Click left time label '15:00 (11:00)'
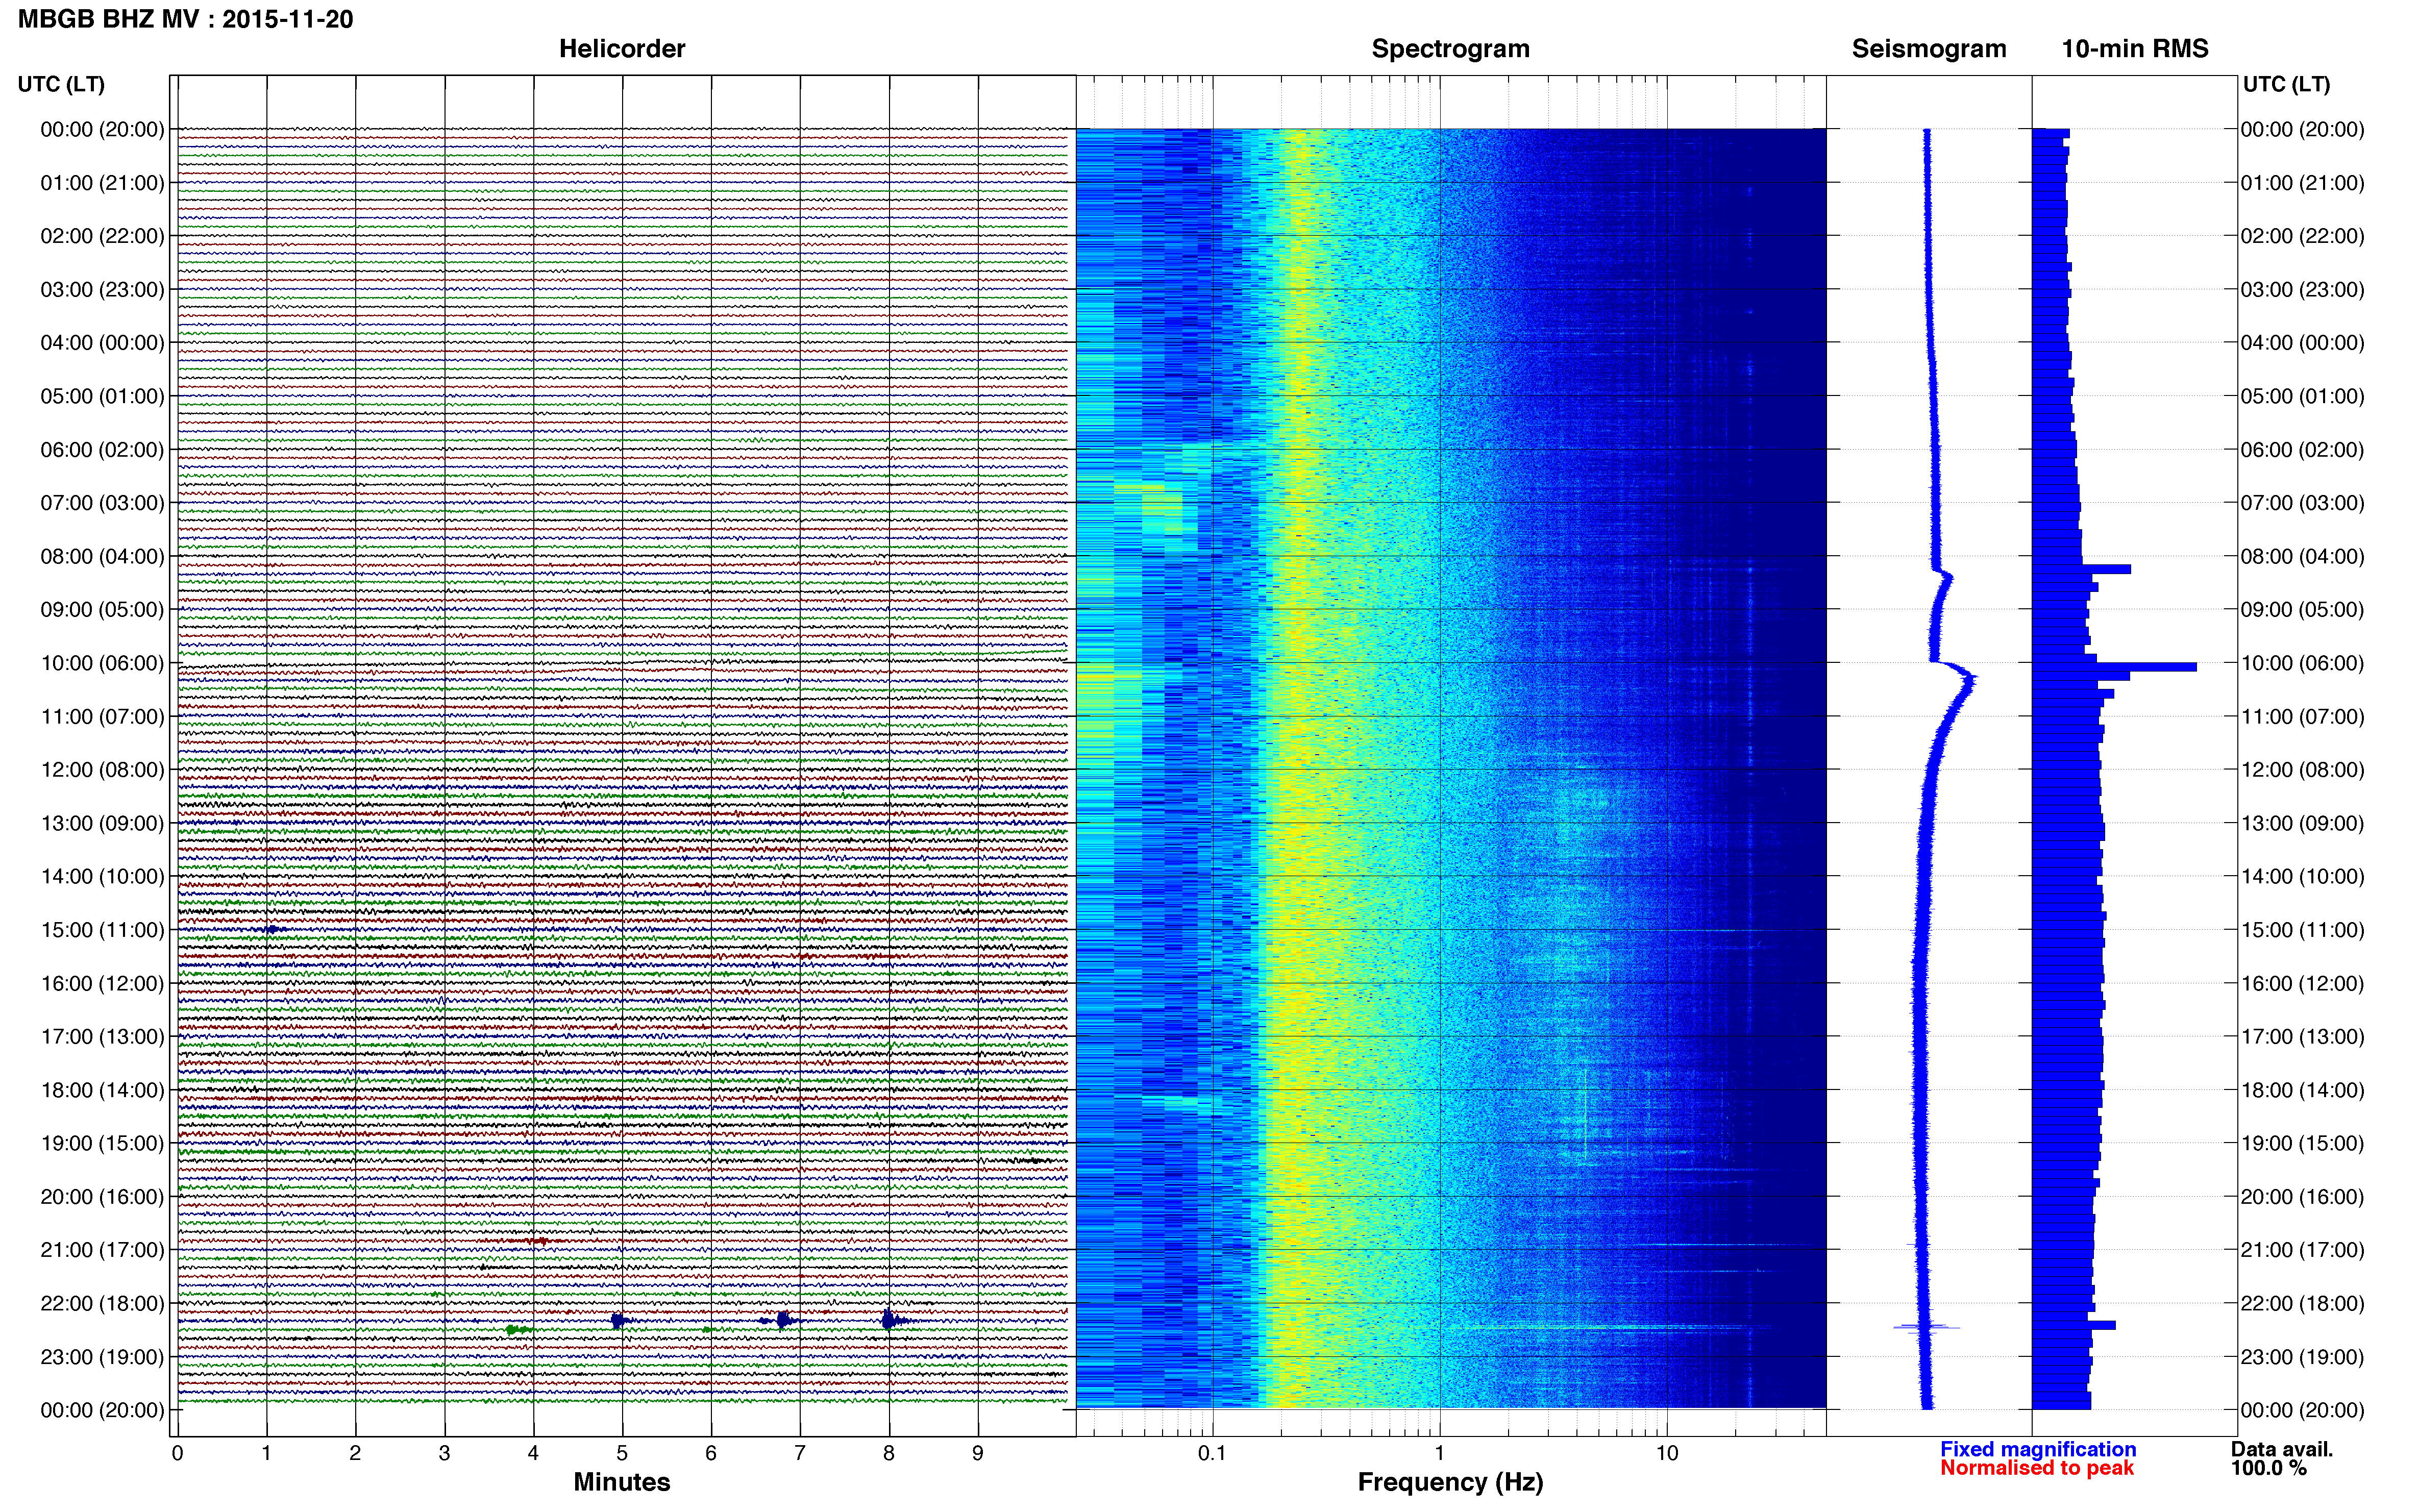The width and height of the screenshot is (2419, 1512). tap(102, 930)
